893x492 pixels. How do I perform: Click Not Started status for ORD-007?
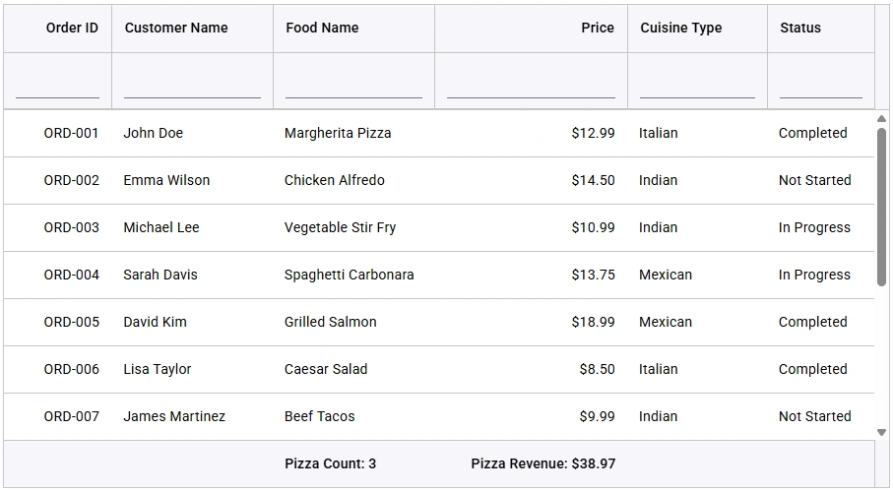pyautogui.click(x=814, y=416)
